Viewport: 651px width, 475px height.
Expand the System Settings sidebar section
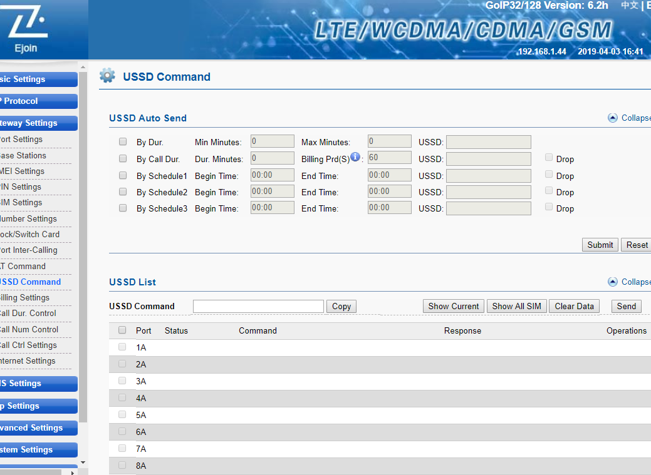click(x=38, y=450)
